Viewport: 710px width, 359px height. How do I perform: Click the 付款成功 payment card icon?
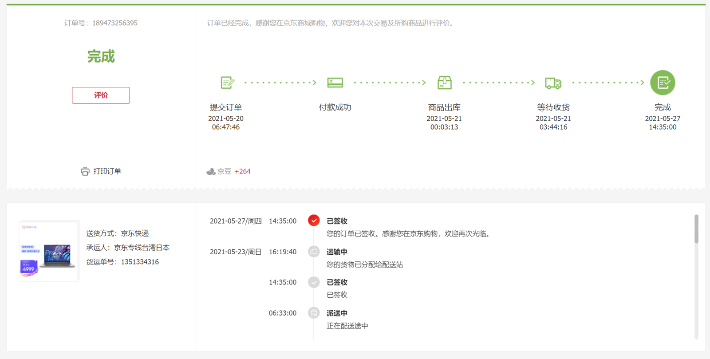click(x=335, y=83)
